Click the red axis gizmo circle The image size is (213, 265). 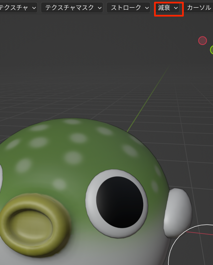(x=202, y=41)
